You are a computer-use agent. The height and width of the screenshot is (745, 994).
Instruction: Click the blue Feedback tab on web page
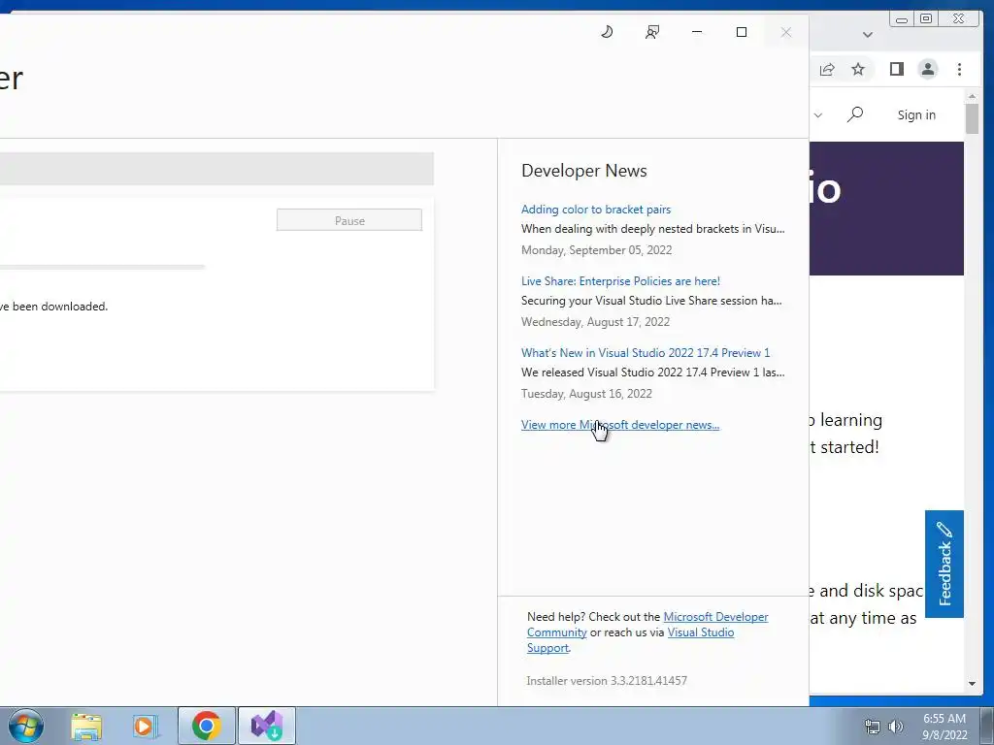point(944,564)
